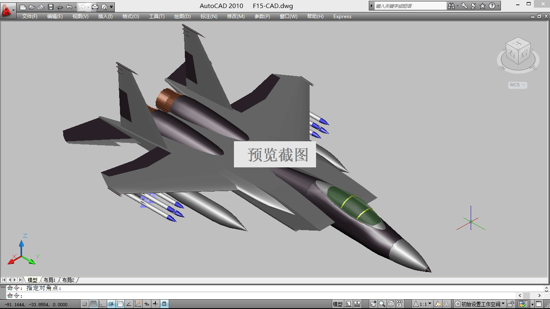The width and height of the screenshot is (550, 309).
Task: Click the last-tab navigation arrow
Action: [x=21, y=280]
